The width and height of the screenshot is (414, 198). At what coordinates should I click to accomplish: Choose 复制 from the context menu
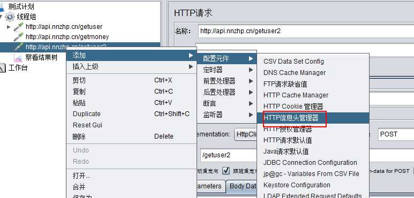(x=132, y=92)
